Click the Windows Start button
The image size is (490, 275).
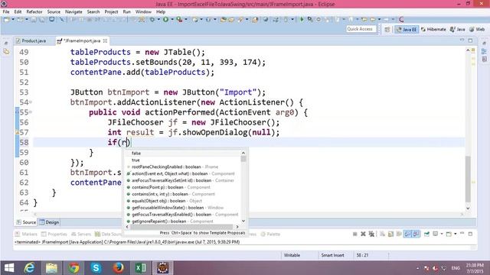coord(9,268)
